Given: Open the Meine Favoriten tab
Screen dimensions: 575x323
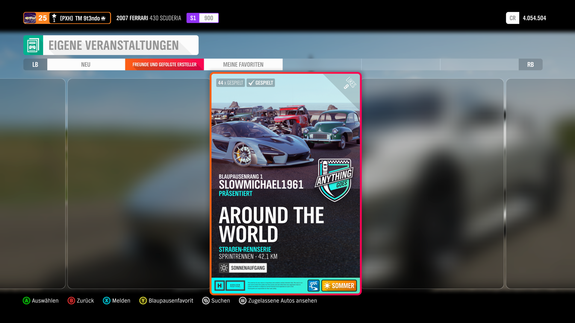Looking at the screenshot, I should pyautogui.click(x=243, y=65).
